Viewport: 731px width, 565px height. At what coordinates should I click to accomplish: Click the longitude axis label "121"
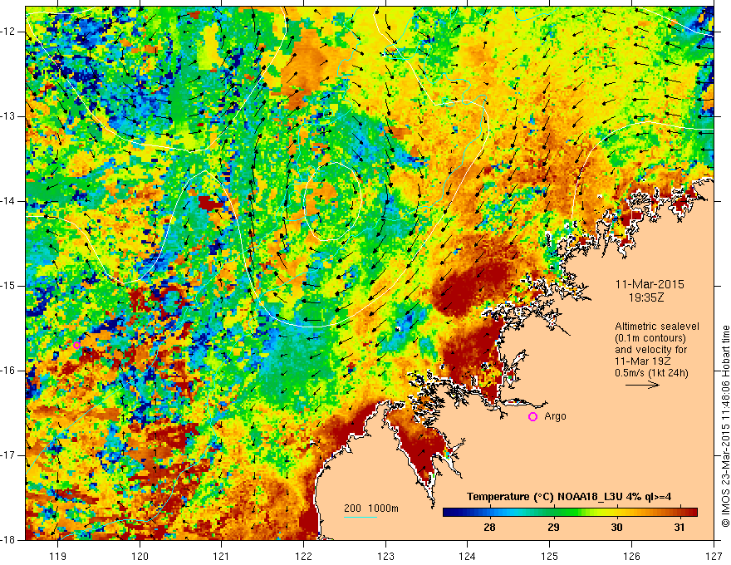(222, 556)
